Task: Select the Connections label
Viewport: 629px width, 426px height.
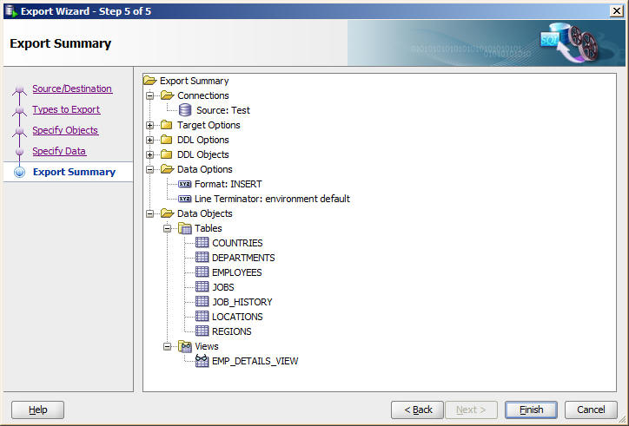Action: [x=203, y=95]
